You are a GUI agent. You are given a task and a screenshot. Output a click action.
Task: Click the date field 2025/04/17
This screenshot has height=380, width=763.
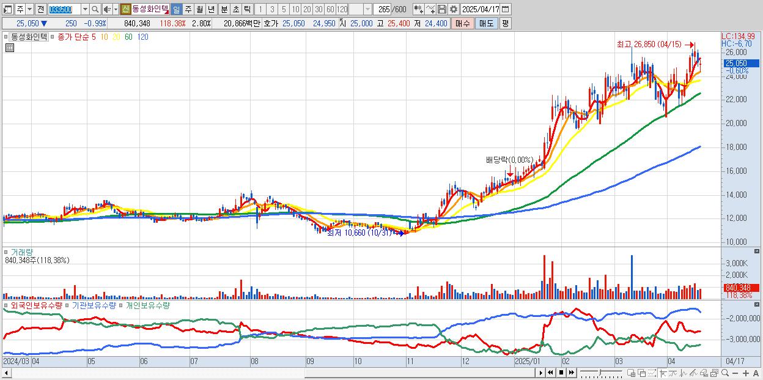click(x=481, y=9)
